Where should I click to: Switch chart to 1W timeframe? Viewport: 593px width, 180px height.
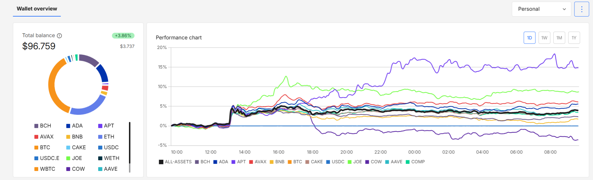pos(544,38)
